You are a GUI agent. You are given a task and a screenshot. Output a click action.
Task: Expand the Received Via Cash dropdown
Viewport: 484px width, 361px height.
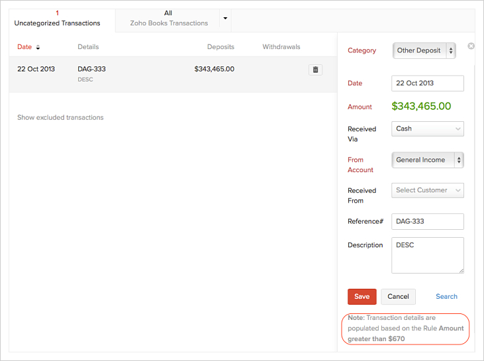[427, 129]
